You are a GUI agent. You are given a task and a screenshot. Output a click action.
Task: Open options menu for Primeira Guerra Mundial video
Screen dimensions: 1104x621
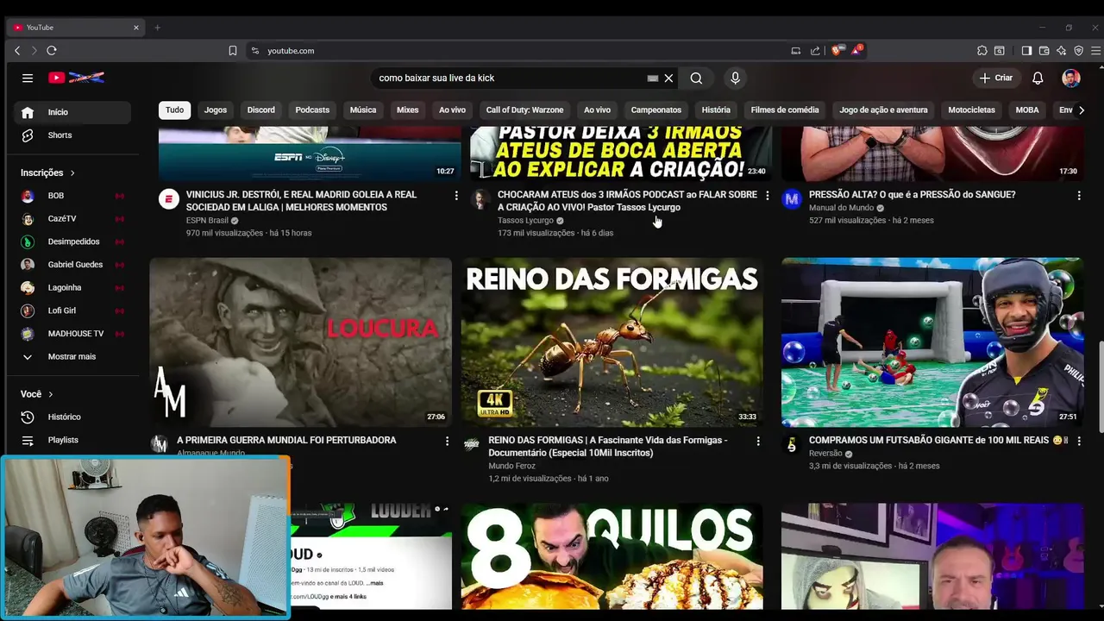(x=447, y=442)
